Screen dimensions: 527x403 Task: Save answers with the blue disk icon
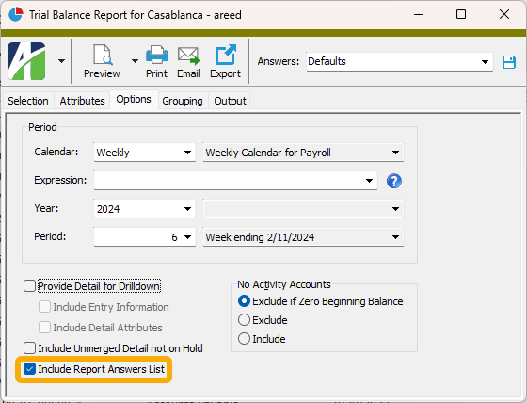[x=509, y=62]
